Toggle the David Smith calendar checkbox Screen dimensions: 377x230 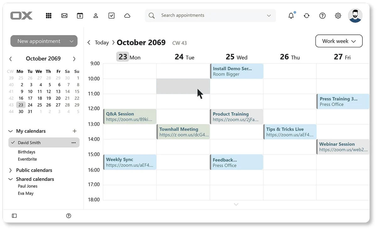(x=13, y=142)
